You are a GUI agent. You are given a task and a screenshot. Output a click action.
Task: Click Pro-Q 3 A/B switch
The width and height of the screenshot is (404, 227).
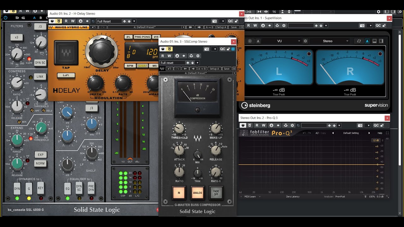[317, 133]
